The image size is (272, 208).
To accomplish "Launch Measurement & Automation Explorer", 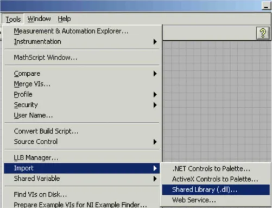I will (81, 31).
